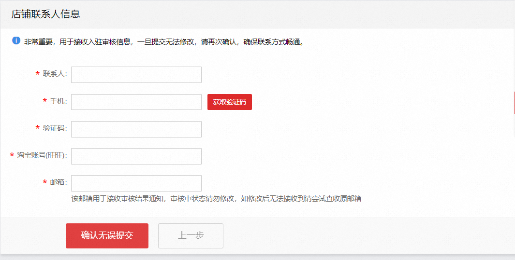Focus the 手机 phone number field
The image size is (515, 260).
click(136, 102)
